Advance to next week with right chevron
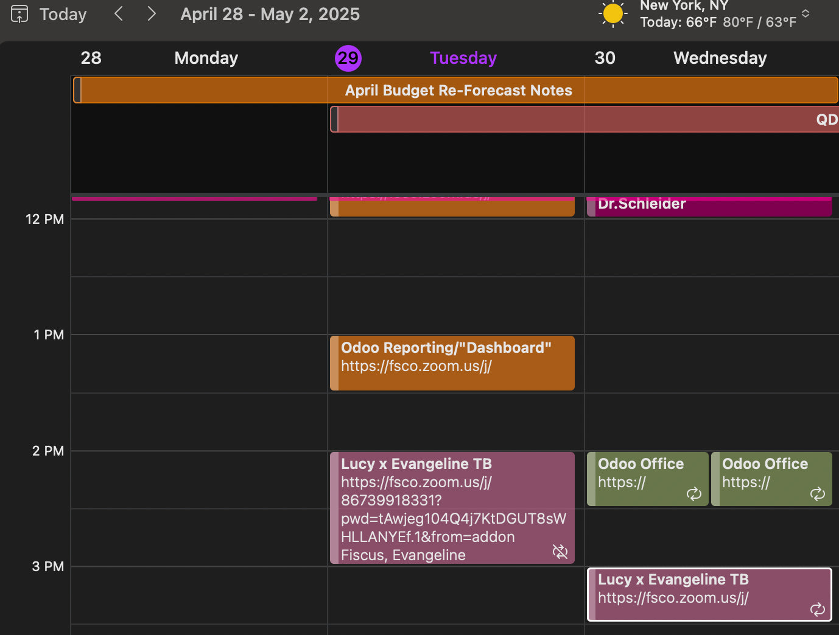Screen dimensions: 839x635 click(152, 14)
